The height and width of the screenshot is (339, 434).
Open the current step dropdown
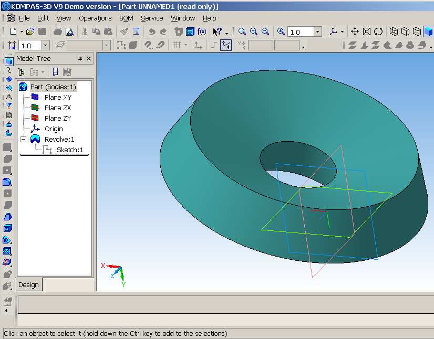click(x=45, y=45)
